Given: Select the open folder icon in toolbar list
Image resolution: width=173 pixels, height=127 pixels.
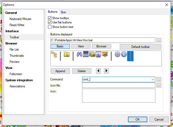Looking at the screenshot, I should 67,54.
